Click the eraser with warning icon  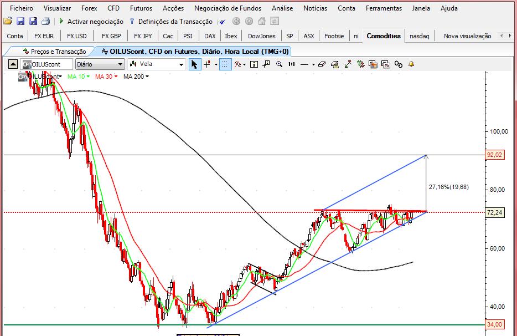(335, 64)
